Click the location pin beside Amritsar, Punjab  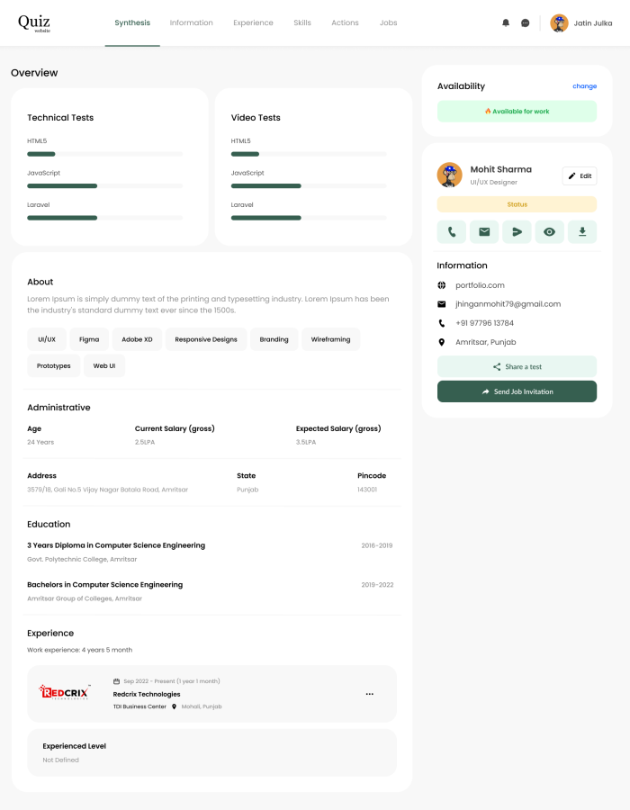tap(442, 342)
